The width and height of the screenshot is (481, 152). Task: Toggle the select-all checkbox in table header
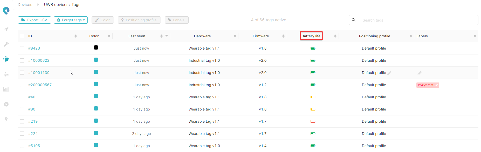[x=22, y=36]
